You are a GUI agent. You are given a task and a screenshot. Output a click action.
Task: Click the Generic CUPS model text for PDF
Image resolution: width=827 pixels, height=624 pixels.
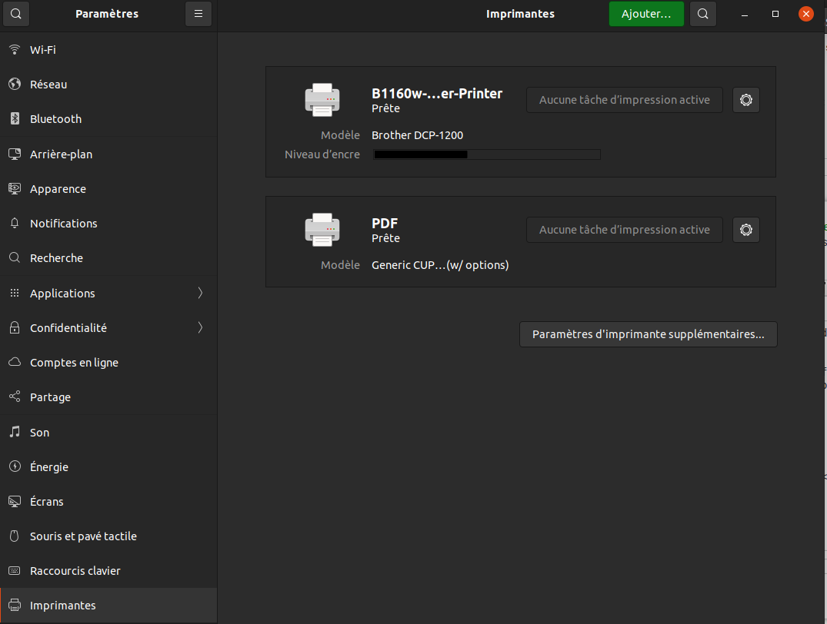tap(440, 265)
